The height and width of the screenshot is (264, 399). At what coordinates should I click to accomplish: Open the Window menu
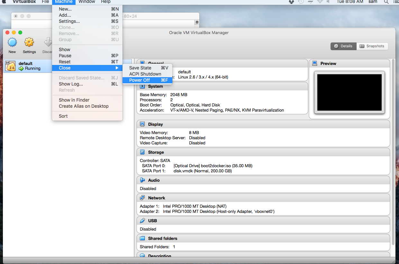pos(87,2)
